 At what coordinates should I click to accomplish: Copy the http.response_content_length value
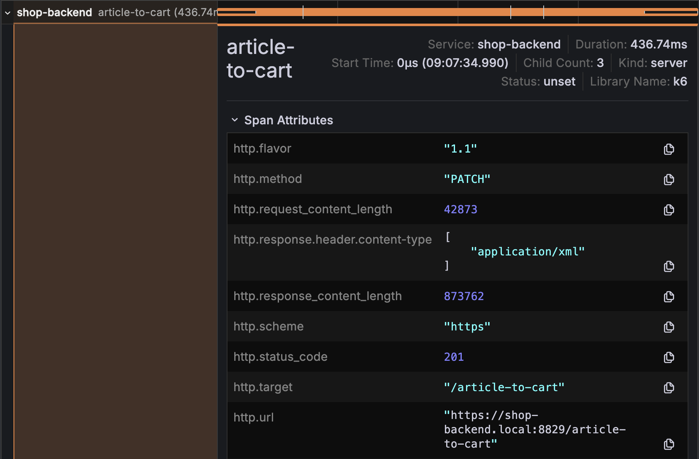tap(669, 296)
